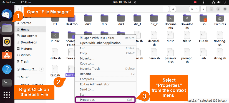Image resolution: width=229 pixels, height=103 pixels.
Task: Select the File.sh script with capital F
Action: pos(203,37)
